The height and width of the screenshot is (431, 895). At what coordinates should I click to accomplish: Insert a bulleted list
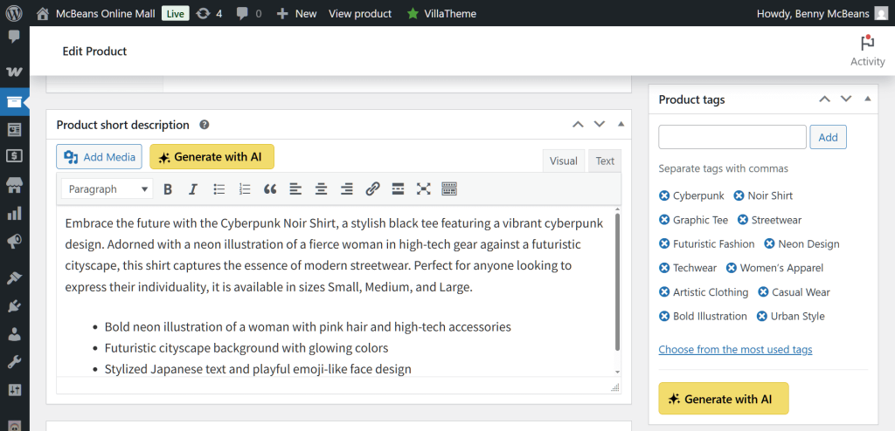pos(219,189)
